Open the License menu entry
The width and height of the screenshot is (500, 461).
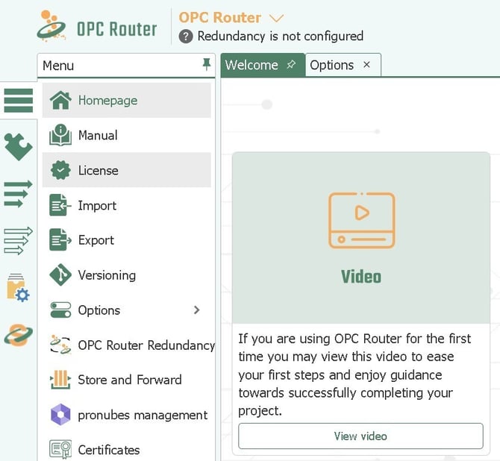[x=127, y=170]
